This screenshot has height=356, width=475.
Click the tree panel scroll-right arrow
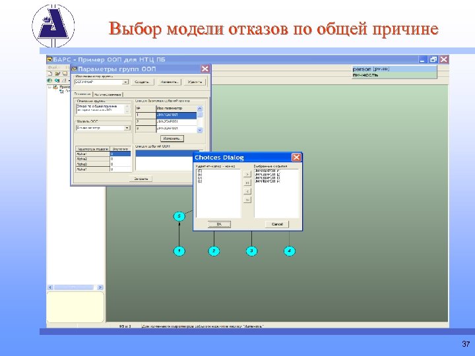[x=100, y=287]
